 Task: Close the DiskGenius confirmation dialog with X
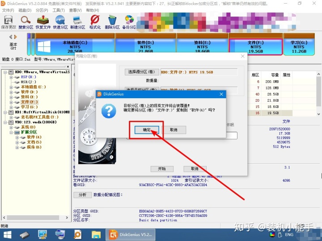pos(221,94)
